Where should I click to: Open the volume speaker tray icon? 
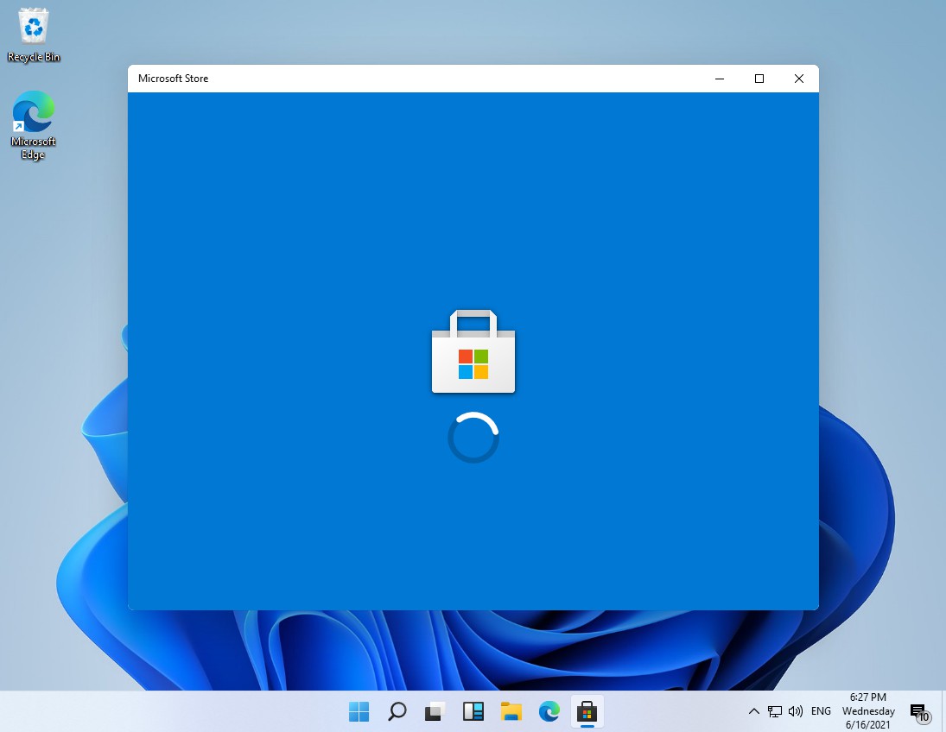pos(795,711)
